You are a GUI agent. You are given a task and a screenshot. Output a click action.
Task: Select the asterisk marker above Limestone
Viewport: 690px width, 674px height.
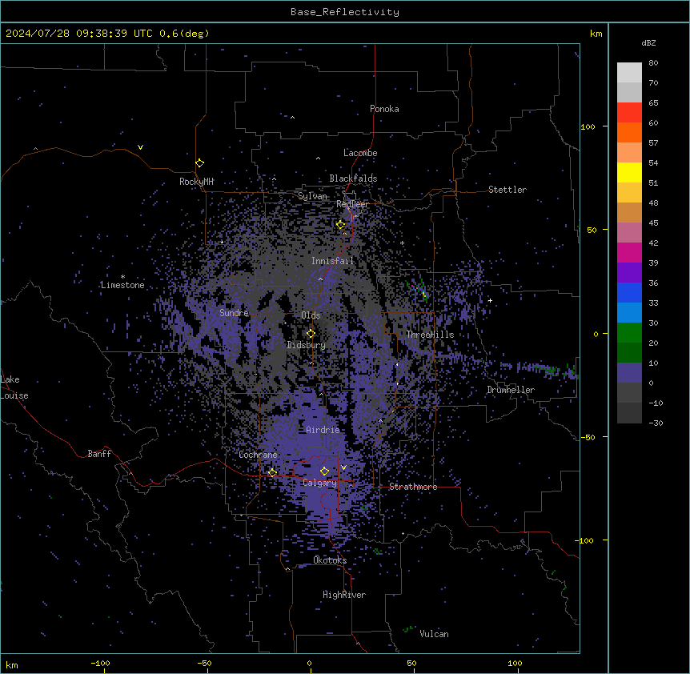coord(122,277)
